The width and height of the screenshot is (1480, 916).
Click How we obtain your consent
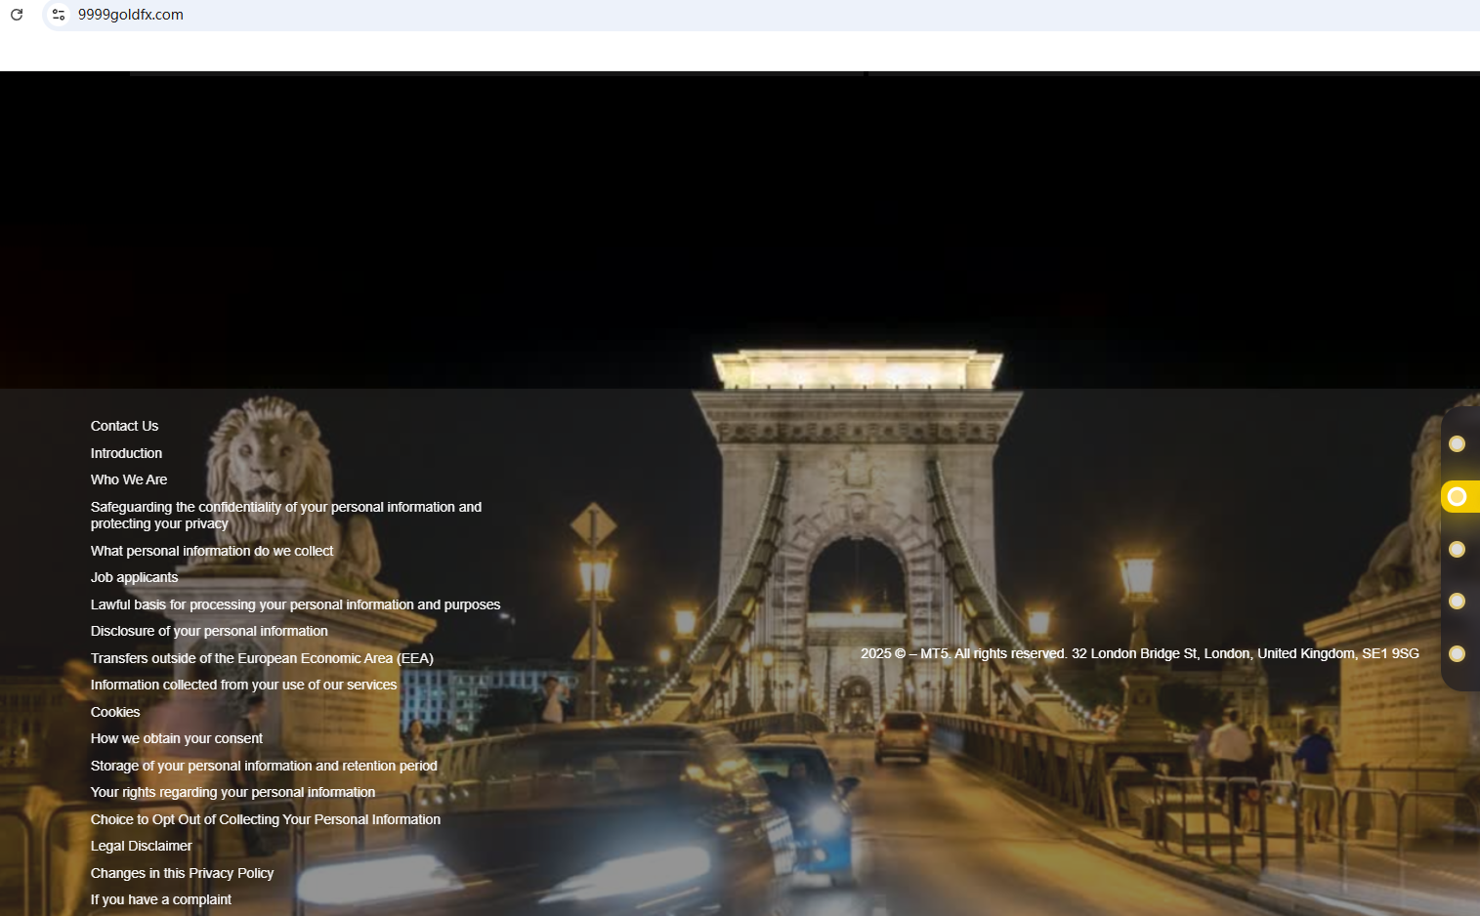pyautogui.click(x=177, y=738)
